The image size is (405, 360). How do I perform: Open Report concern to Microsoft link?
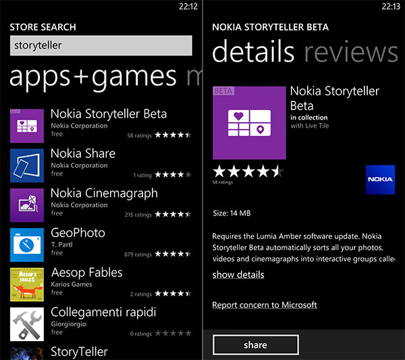tap(265, 305)
